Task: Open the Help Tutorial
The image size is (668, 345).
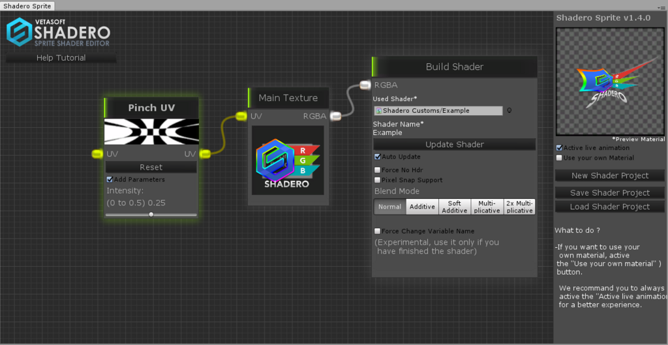Action: pos(61,57)
